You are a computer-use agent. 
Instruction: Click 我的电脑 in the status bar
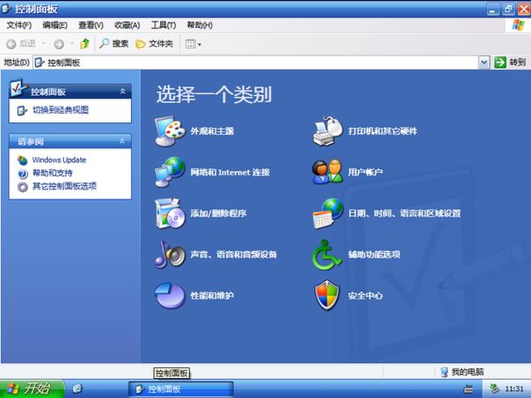463,372
